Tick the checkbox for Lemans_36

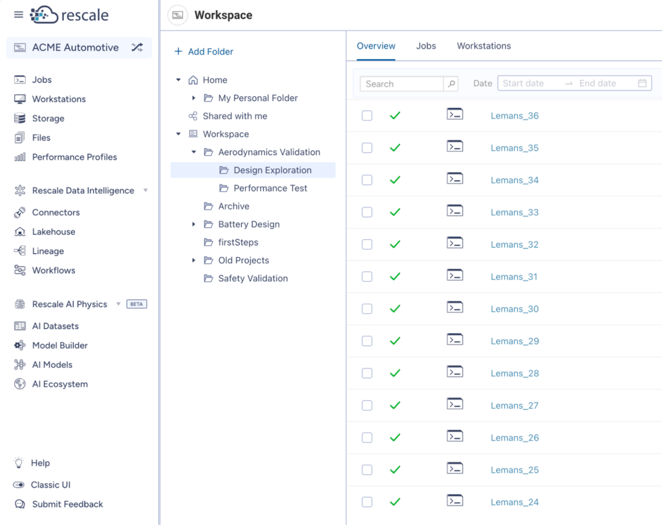(367, 116)
